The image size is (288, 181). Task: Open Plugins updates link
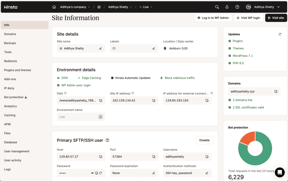237,41
